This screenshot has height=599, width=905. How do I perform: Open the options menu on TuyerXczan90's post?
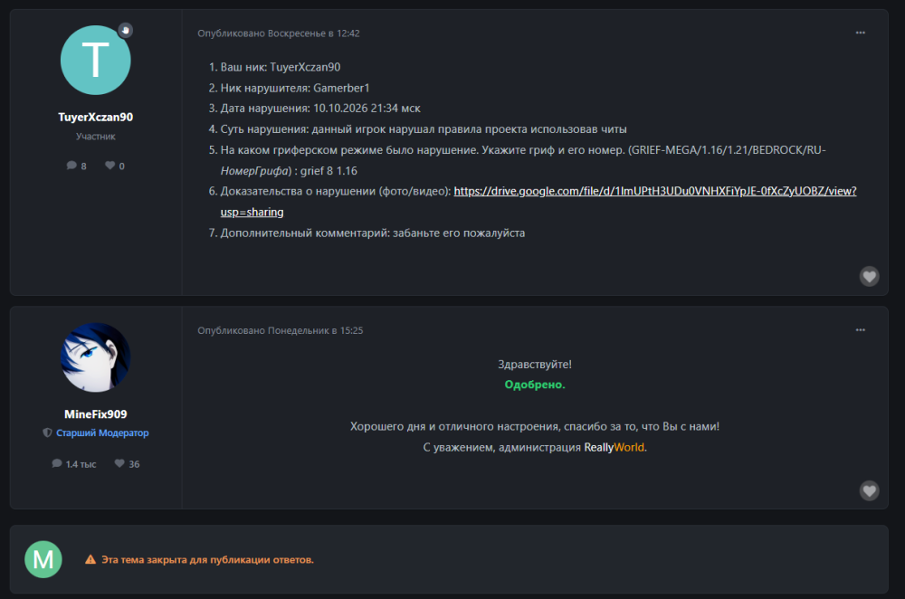click(860, 33)
